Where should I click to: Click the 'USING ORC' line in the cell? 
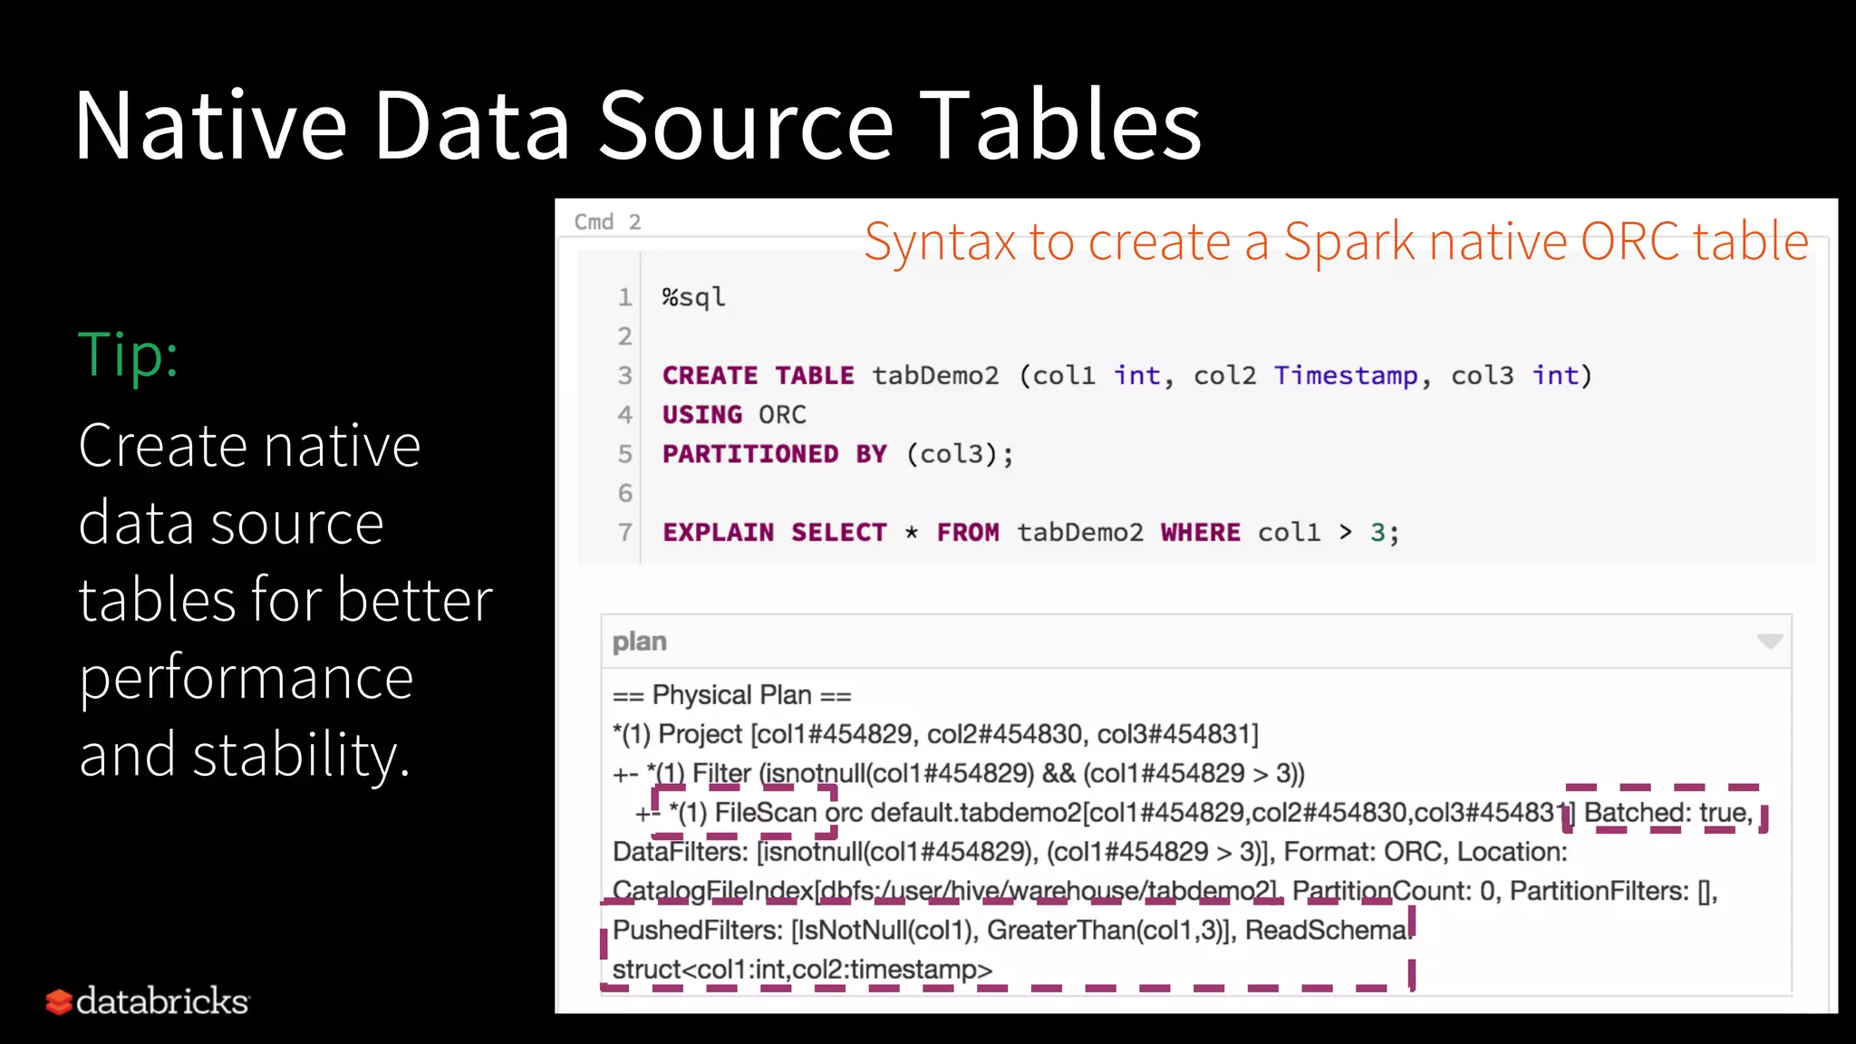coord(734,415)
